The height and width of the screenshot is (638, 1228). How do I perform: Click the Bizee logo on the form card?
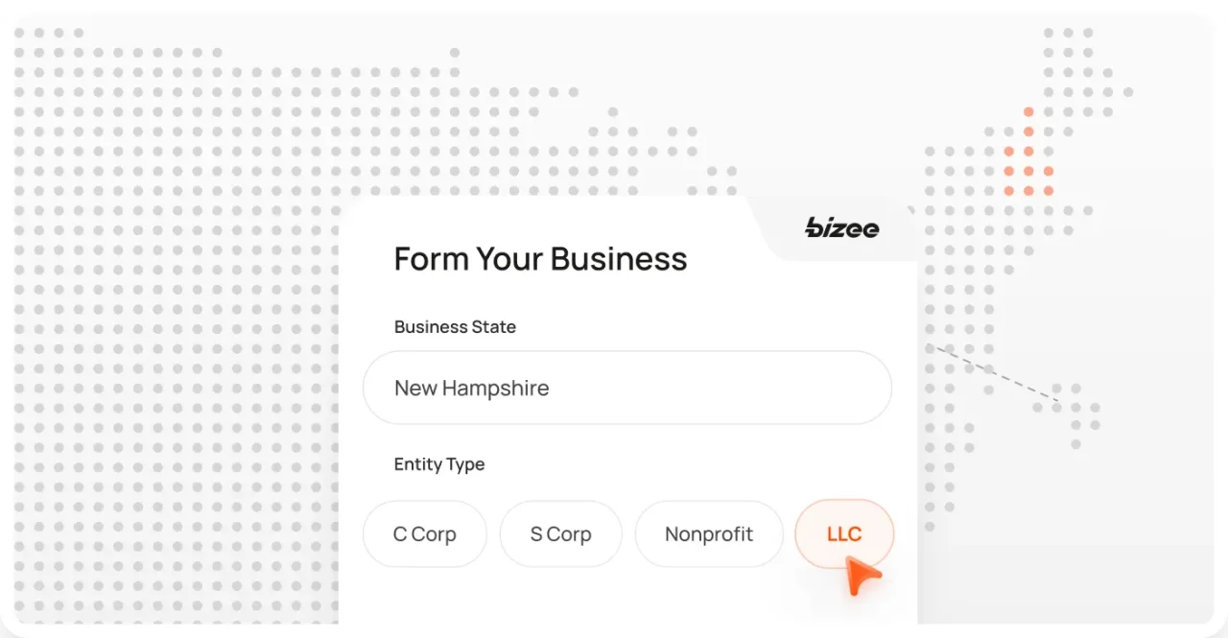(x=841, y=227)
